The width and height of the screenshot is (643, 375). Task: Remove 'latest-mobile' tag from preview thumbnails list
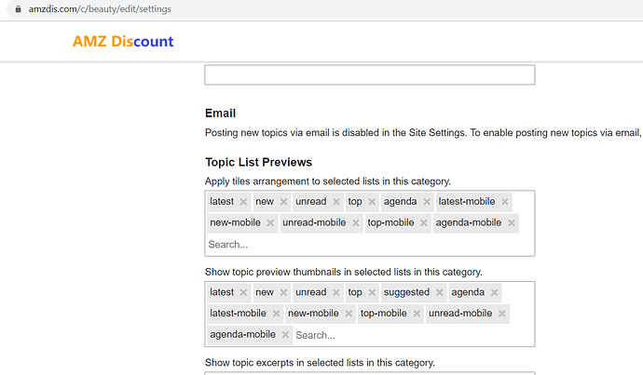click(276, 314)
